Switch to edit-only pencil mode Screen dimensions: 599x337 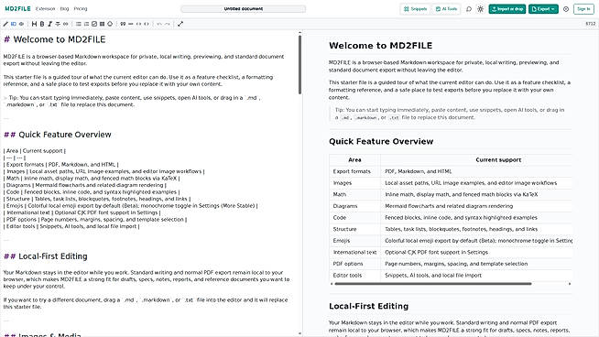(x=5, y=24)
